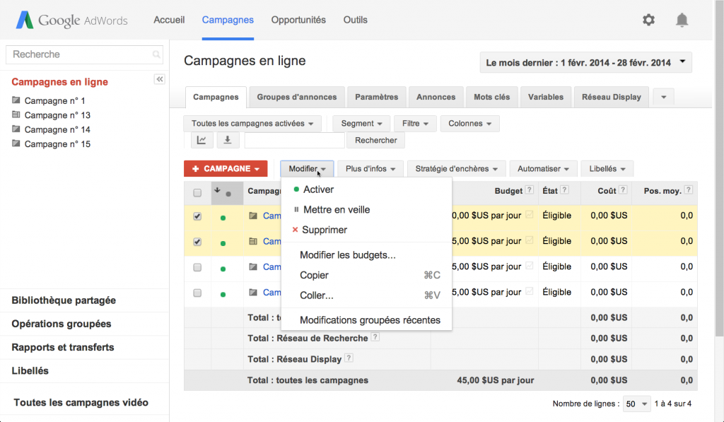Uncheck the second campaign row checkbox
The width and height of the screenshot is (724, 422).
click(x=197, y=242)
